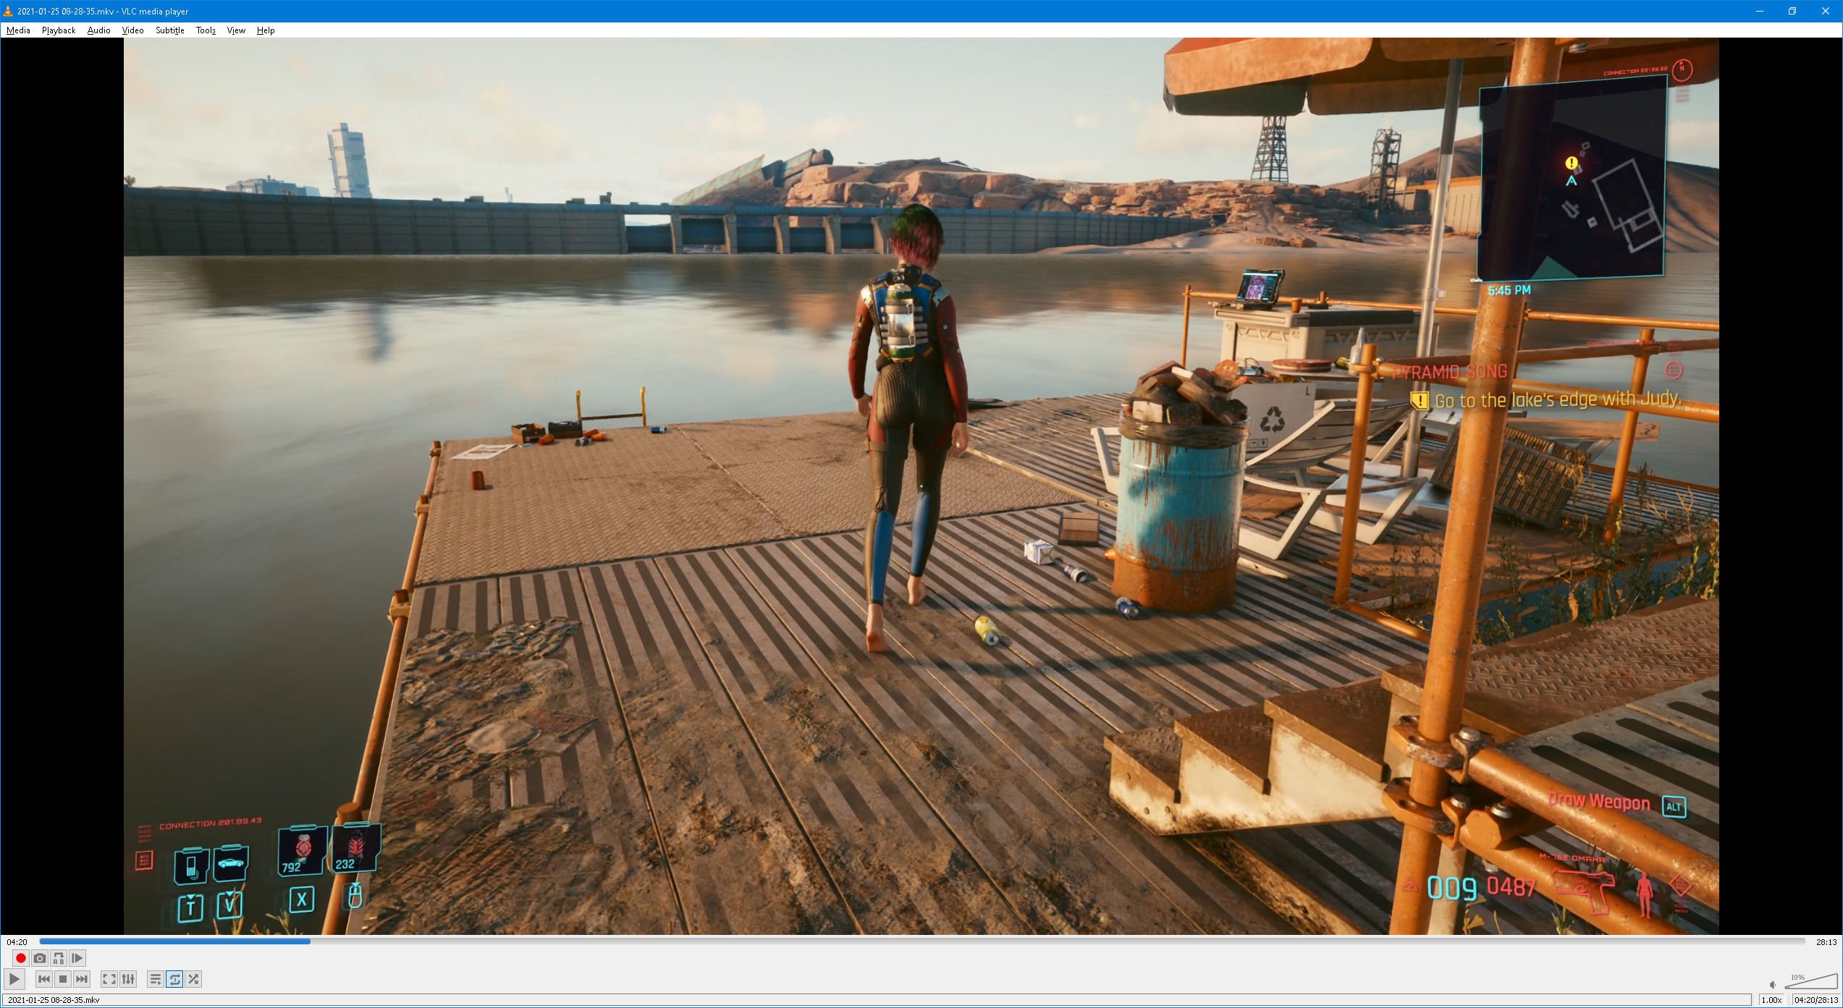The height and width of the screenshot is (1008, 1843).
Task: Click the phone quick-slot icon above T
Action: (191, 865)
